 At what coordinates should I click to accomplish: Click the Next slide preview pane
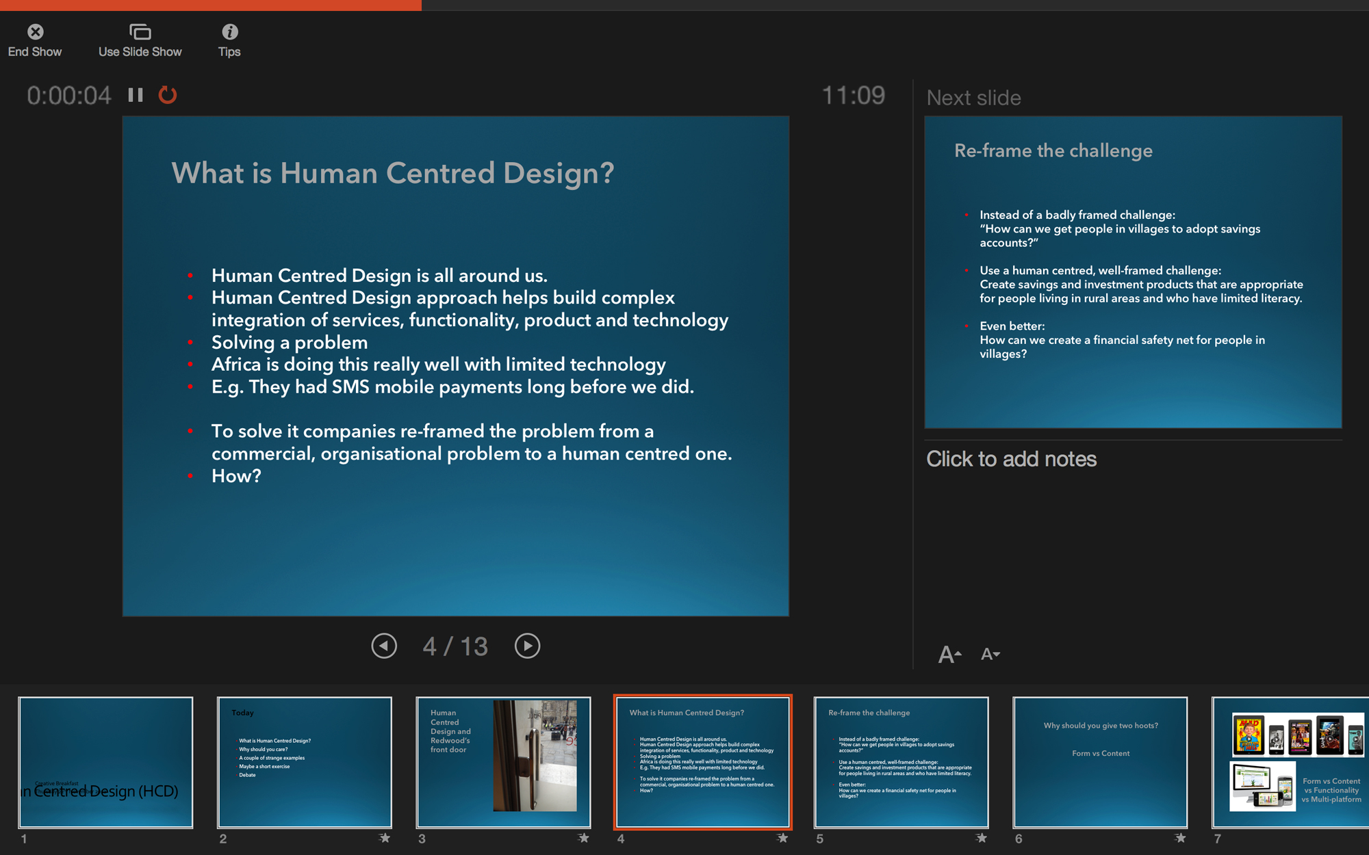pos(1132,272)
